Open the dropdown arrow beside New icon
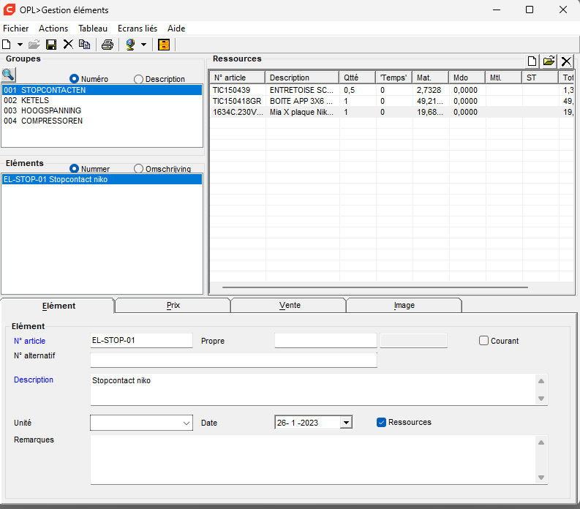 click(x=20, y=45)
